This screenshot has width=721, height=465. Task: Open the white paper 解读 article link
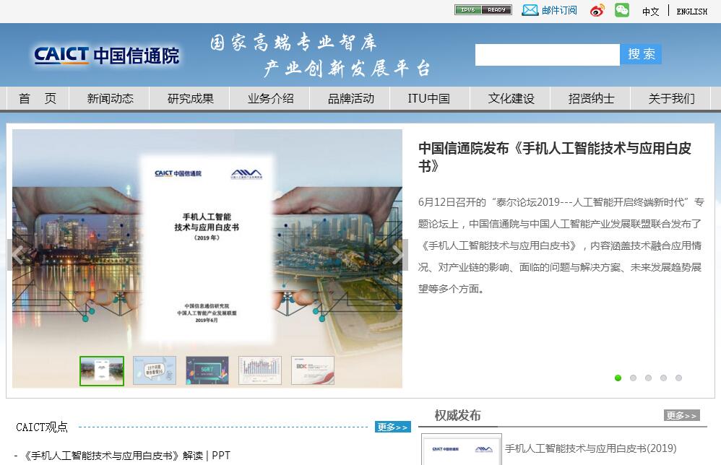(113, 456)
